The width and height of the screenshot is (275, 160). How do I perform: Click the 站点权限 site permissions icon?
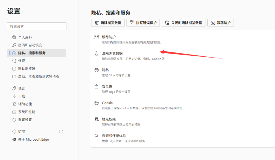(96, 119)
